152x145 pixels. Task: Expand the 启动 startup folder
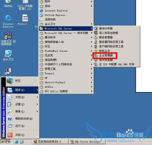coord(66,6)
